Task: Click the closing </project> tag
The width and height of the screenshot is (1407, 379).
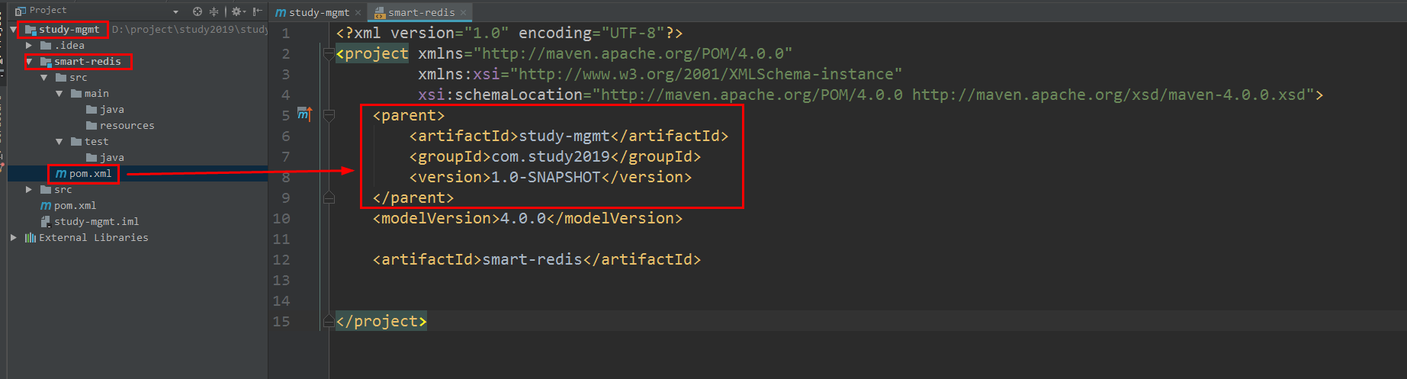Action: tap(381, 321)
